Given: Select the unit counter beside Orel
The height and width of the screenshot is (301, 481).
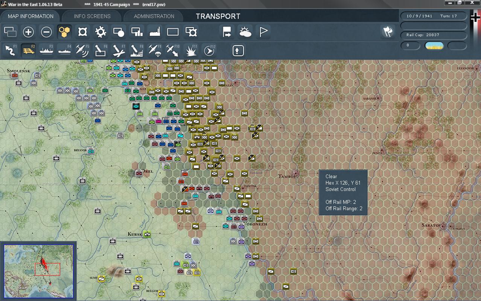Looking at the screenshot, I should coord(139,173).
